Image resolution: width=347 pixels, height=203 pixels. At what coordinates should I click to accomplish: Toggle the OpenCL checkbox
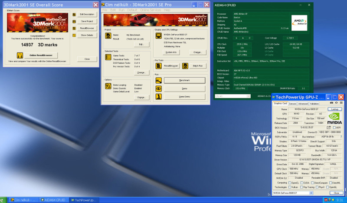[x=290, y=183]
